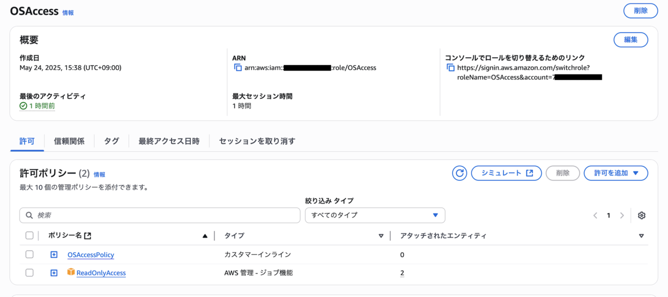
Task: Click the 最大セッション時間 value 1 時間
Action: click(242, 106)
